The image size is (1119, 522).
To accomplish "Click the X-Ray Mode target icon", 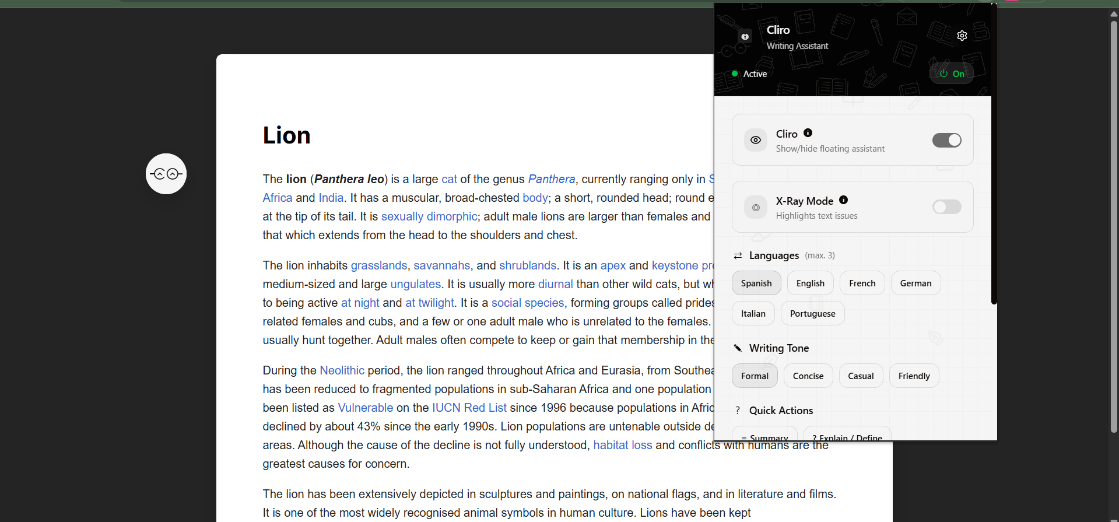I will point(756,207).
